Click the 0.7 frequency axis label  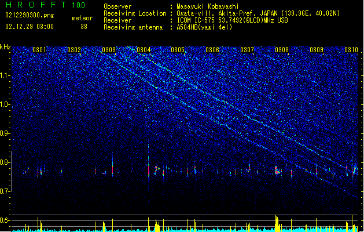tap(5, 191)
